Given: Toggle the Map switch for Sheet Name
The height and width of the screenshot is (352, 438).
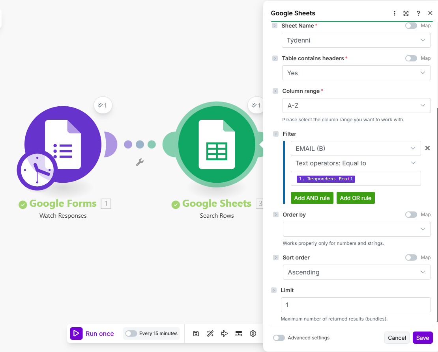Looking at the screenshot, I should (411, 26).
